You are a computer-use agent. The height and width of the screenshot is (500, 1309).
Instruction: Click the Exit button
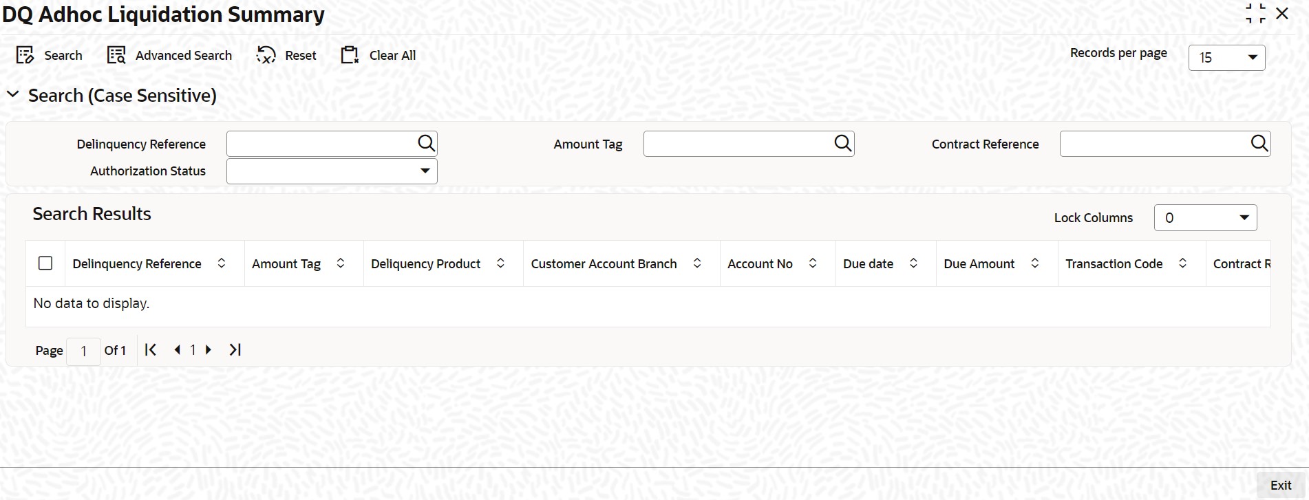(1281, 485)
